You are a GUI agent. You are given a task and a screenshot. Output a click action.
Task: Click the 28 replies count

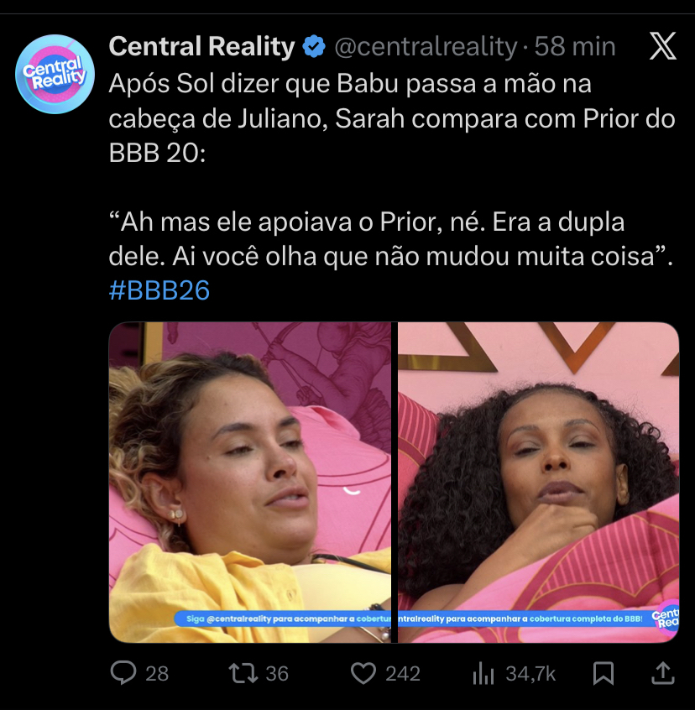click(157, 674)
